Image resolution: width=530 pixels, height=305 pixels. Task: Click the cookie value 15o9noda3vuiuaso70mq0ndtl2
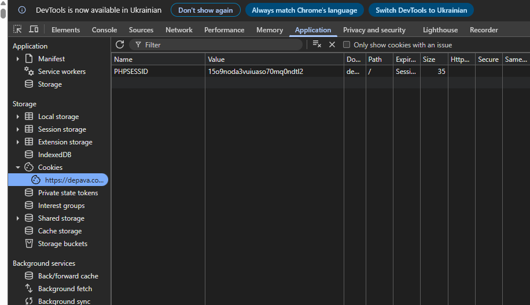pos(256,71)
